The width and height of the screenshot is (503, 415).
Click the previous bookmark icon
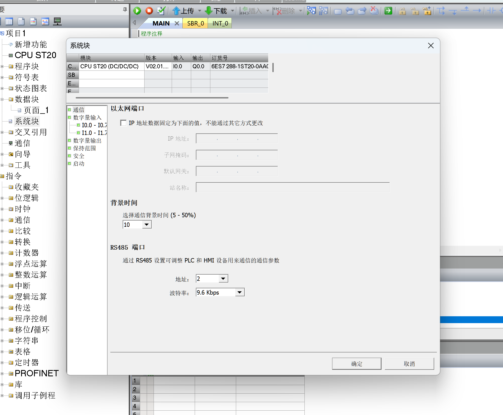[x=350, y=11]
